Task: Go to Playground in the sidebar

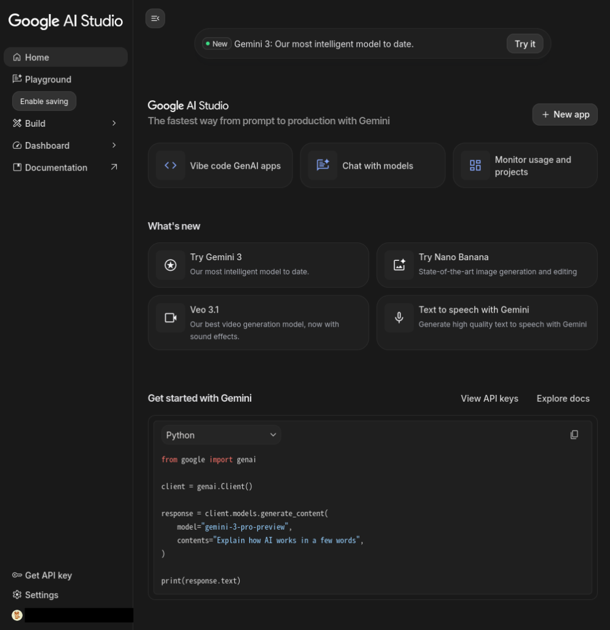Action: [x=48, y=79]
